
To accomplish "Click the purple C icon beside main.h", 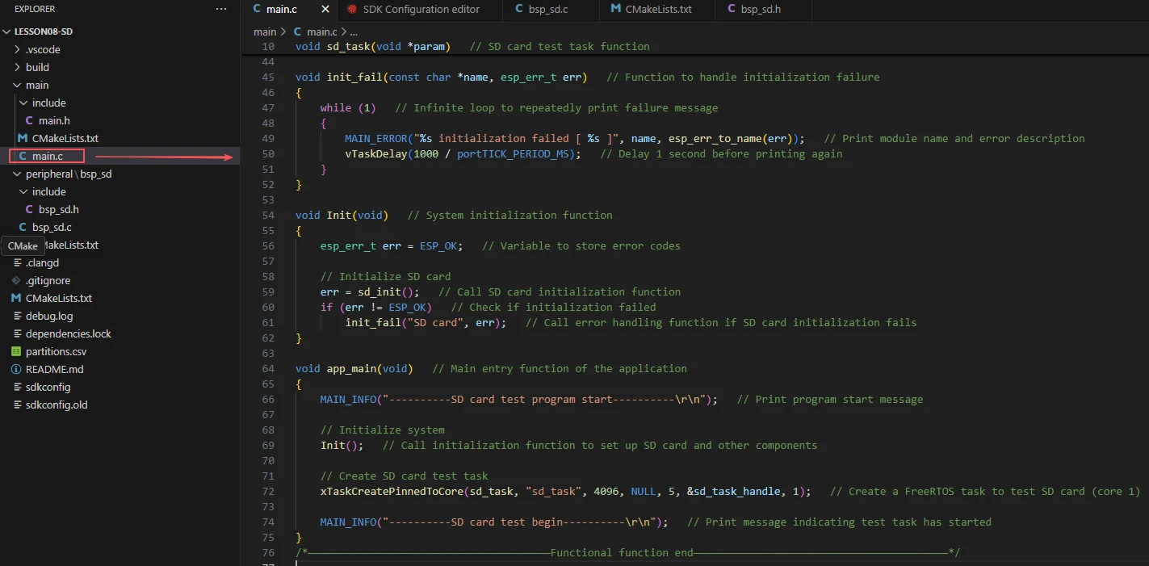I will 30,121.
